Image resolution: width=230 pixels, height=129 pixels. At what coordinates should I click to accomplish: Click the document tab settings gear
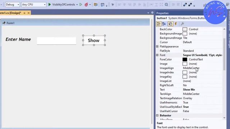point(152,13)
